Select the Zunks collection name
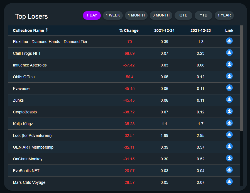250x193 pixels. [x=18, y=100]
